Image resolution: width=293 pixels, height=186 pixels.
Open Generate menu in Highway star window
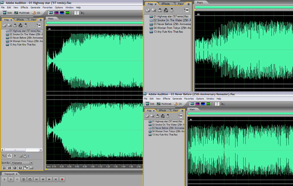coord(35,8)
